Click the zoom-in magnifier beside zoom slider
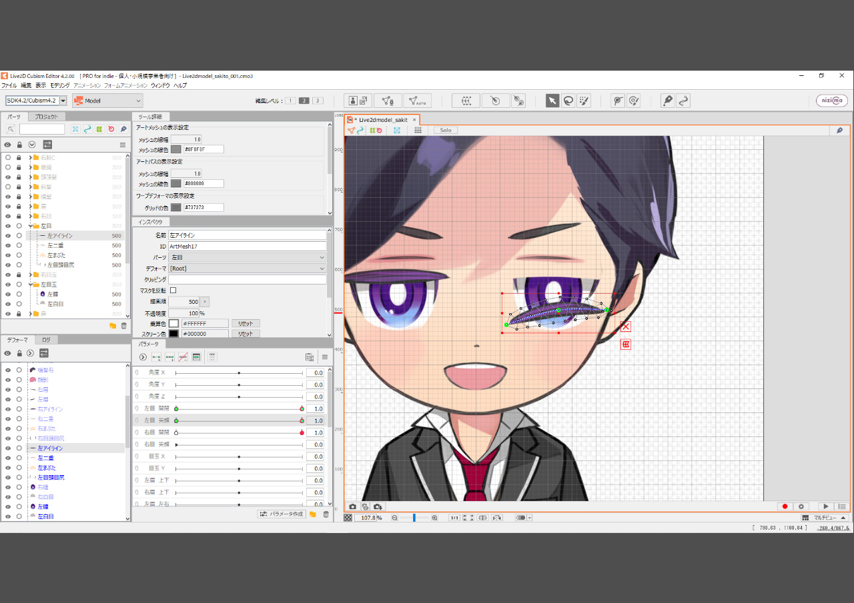Image resolution: width=854 pixels, height=603 pixels. [x=434, y=518]
